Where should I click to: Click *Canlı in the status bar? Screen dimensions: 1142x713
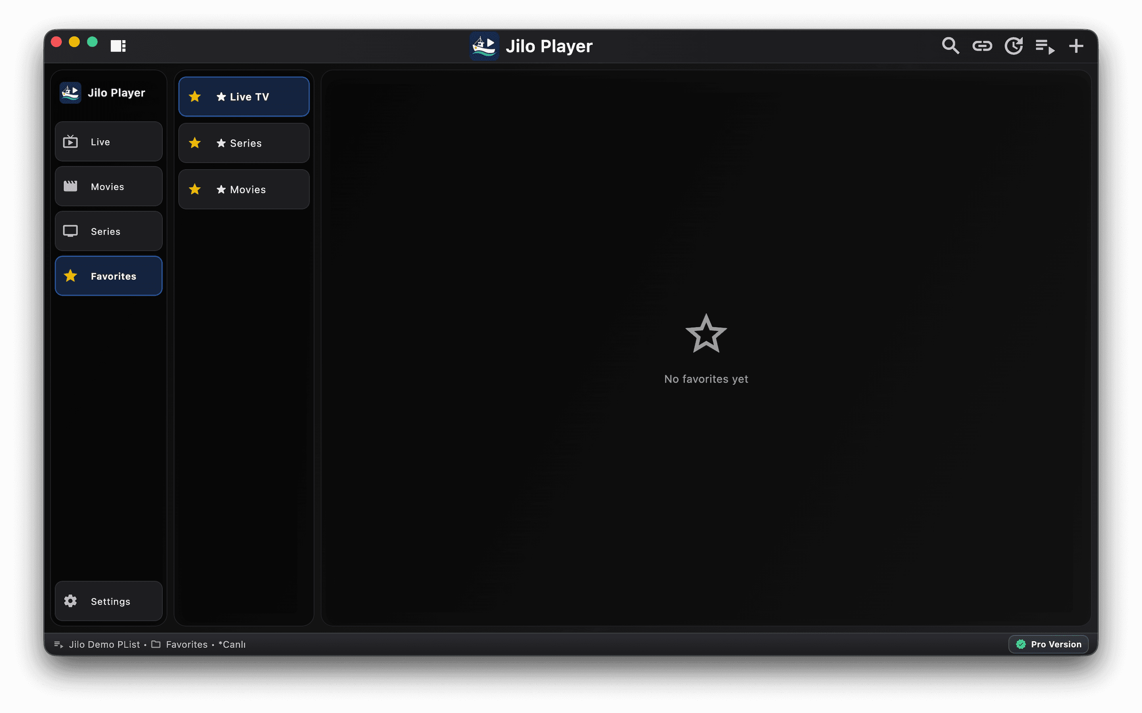point(232,644)
